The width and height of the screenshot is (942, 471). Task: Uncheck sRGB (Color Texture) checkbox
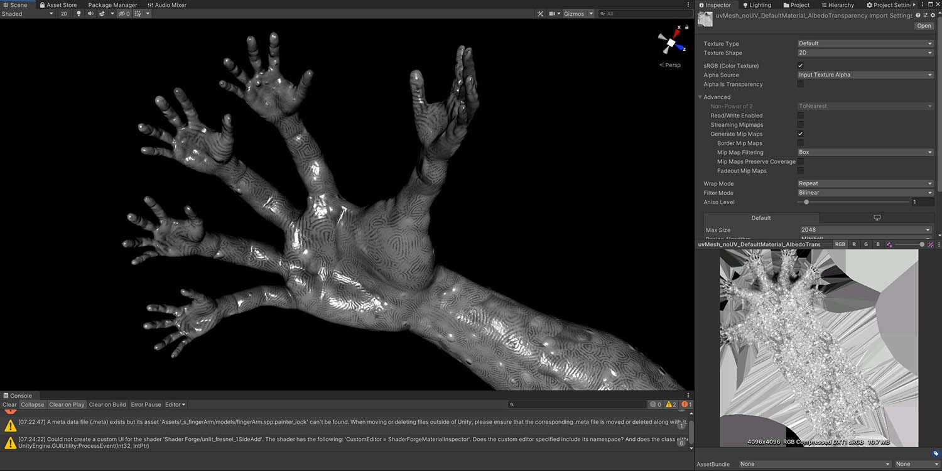pyautogui.click(x=800, y=65)
